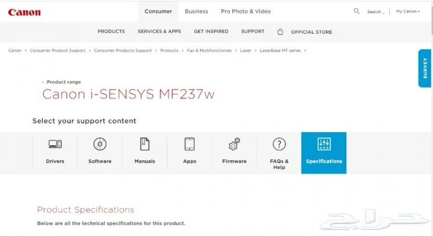Click the Firmware gears icon

point(234,144)
